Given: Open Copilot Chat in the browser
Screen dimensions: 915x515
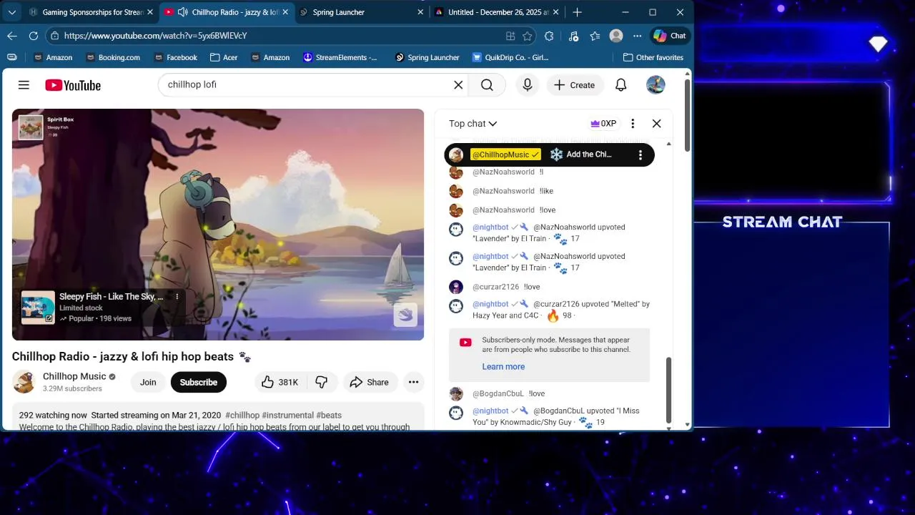Looking at the screenshot, I should [x=669, y=36].
